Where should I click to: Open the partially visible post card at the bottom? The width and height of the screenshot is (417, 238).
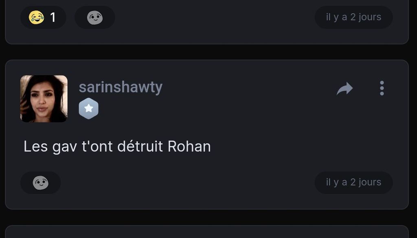point(207,232)
